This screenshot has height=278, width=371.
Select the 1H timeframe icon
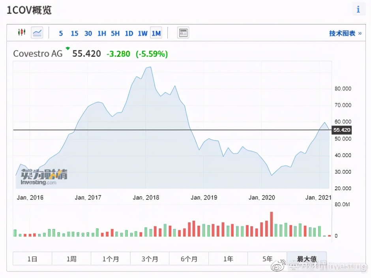(x=101, y=34)
